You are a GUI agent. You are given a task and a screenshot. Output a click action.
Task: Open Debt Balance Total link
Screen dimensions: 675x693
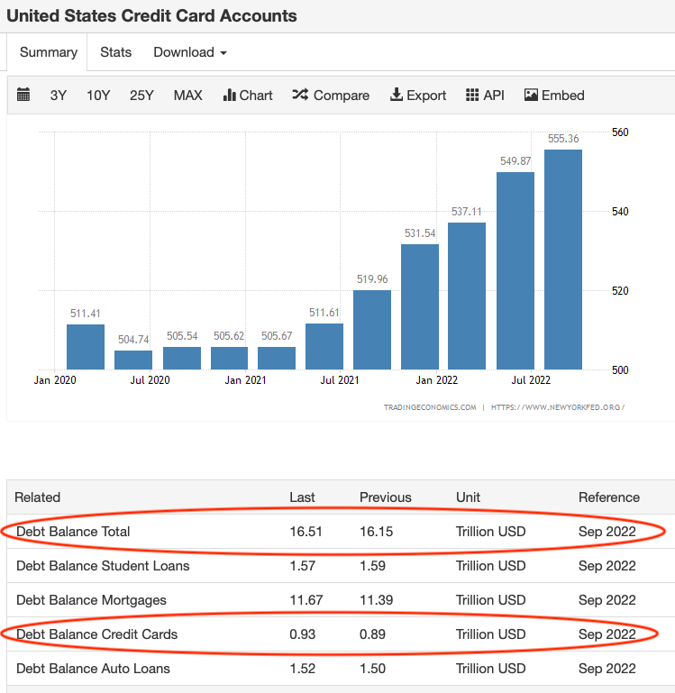coord(73,532)
